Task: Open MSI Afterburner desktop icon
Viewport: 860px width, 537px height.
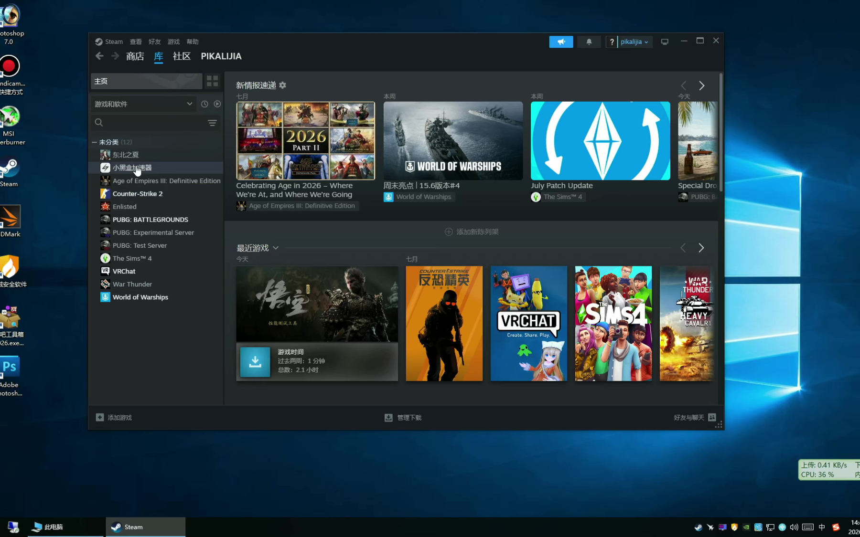Action: 11,126
